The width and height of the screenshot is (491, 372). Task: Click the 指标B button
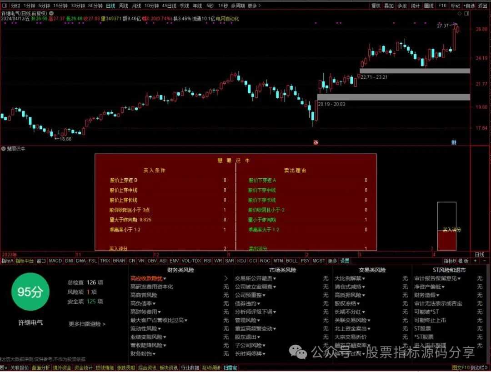click(450, 261)
